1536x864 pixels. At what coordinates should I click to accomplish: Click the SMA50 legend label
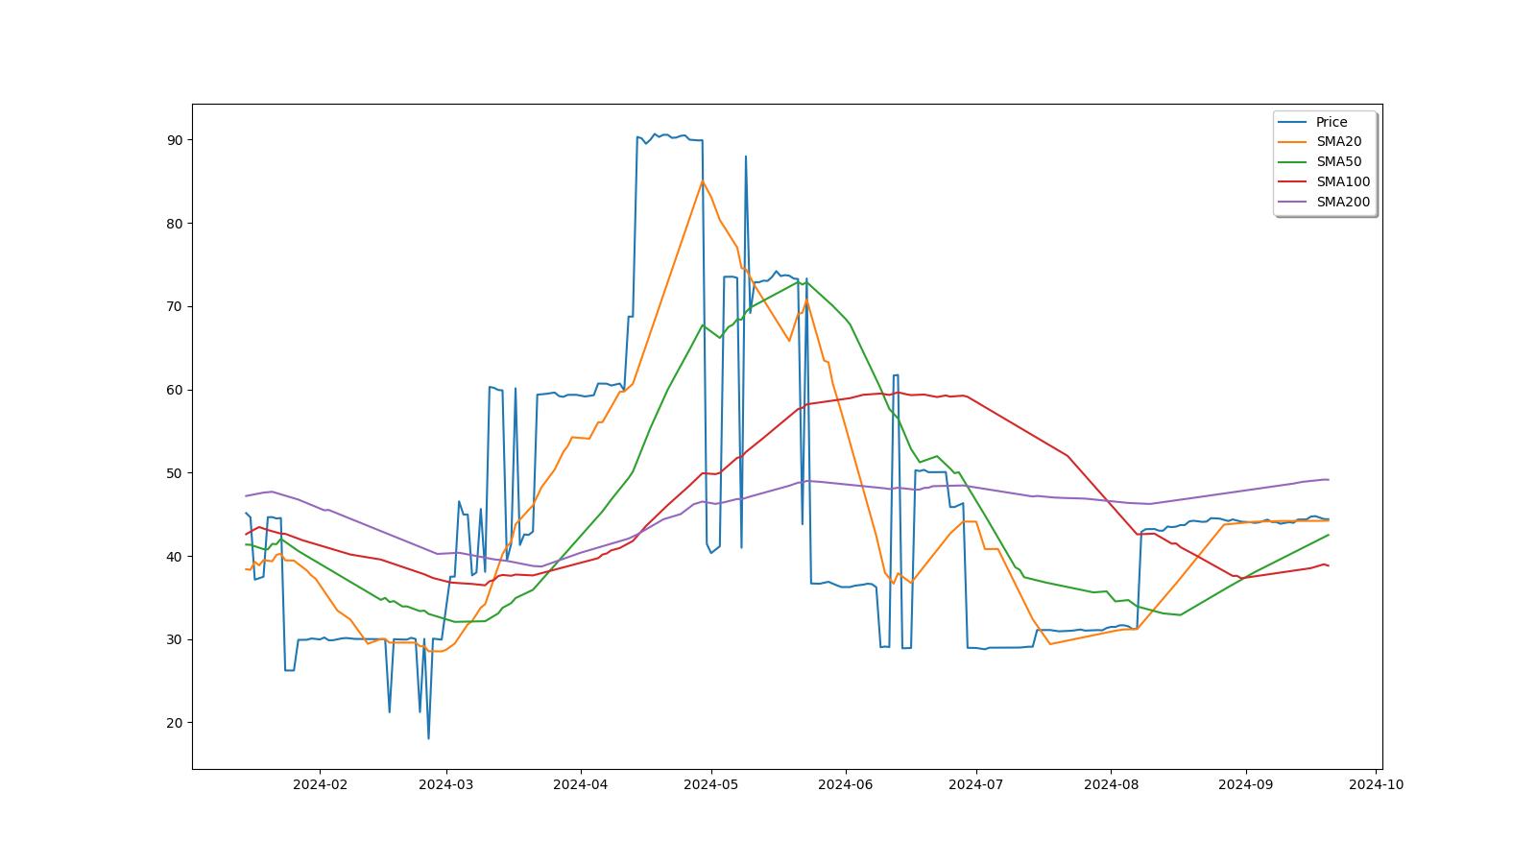point(1338,162)
